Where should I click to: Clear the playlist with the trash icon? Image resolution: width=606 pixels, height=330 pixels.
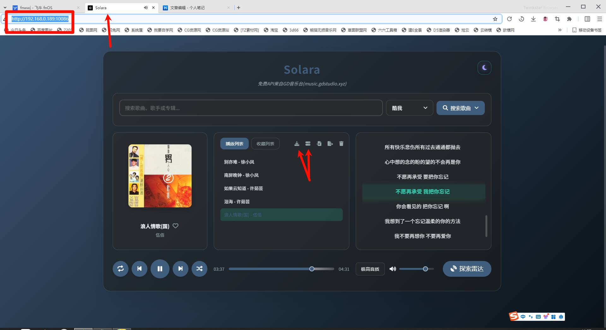[341, 144]
